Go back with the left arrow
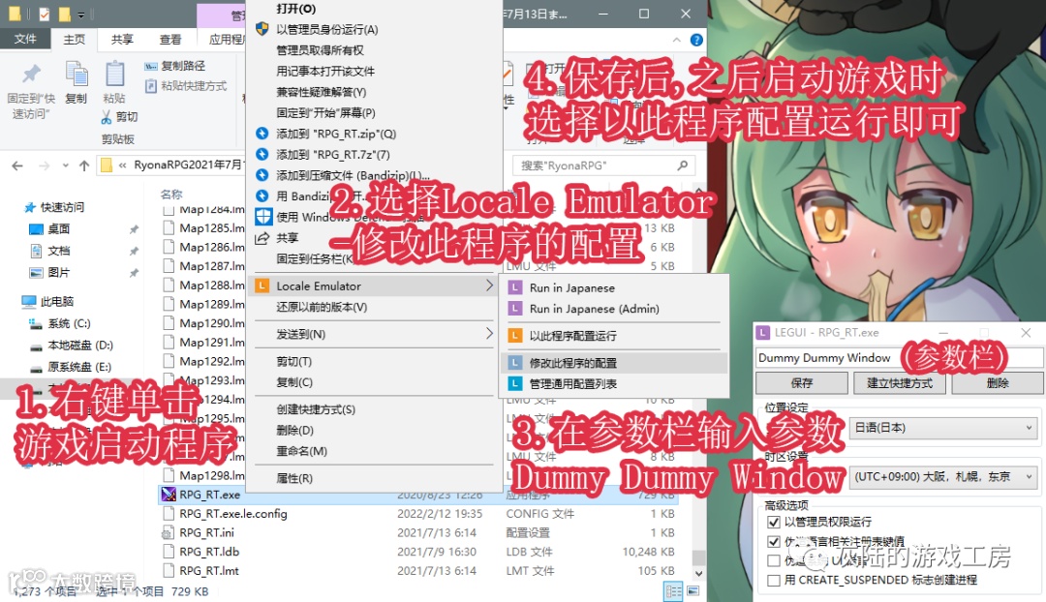The image size is (1046, 602). tap(17, 166)
